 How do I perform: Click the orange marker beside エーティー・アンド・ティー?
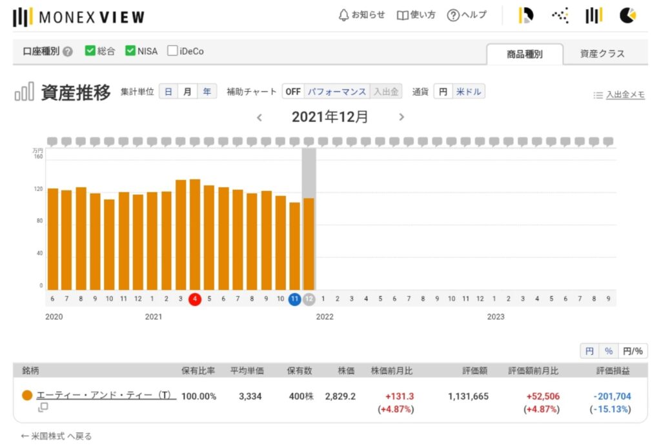pos(27,396)
